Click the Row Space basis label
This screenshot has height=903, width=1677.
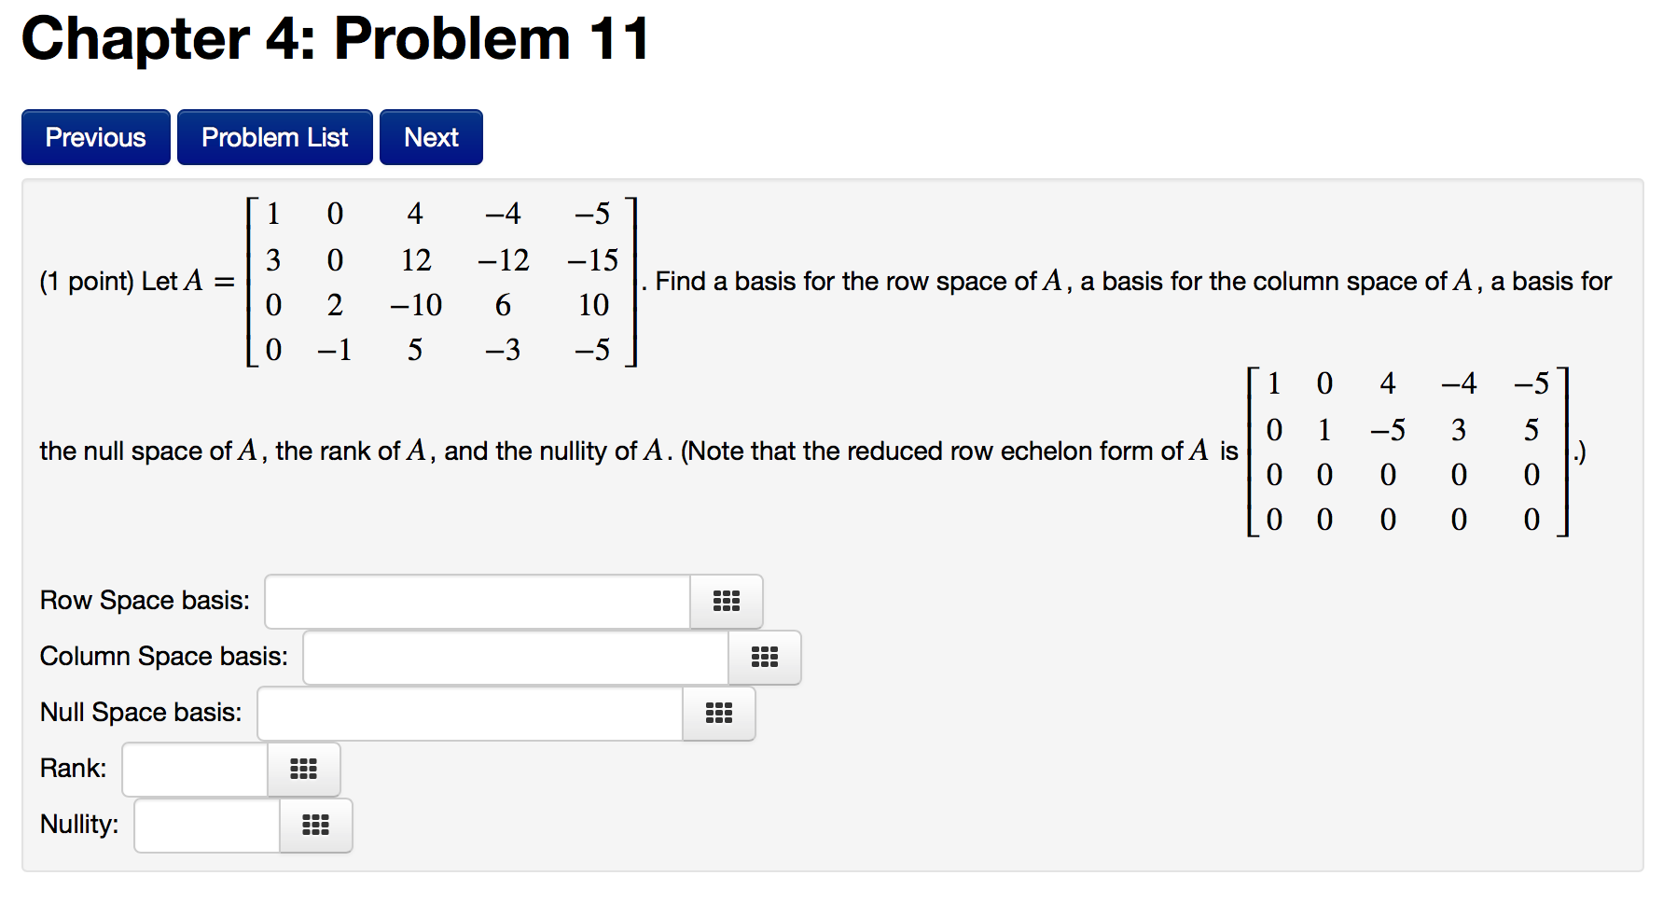145,601
